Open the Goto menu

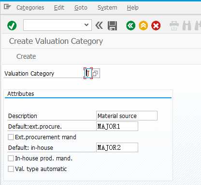pyautogui.click(x=81, y=8)
